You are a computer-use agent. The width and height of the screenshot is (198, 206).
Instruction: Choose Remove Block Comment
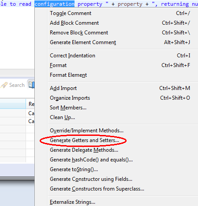click(116, 33)
